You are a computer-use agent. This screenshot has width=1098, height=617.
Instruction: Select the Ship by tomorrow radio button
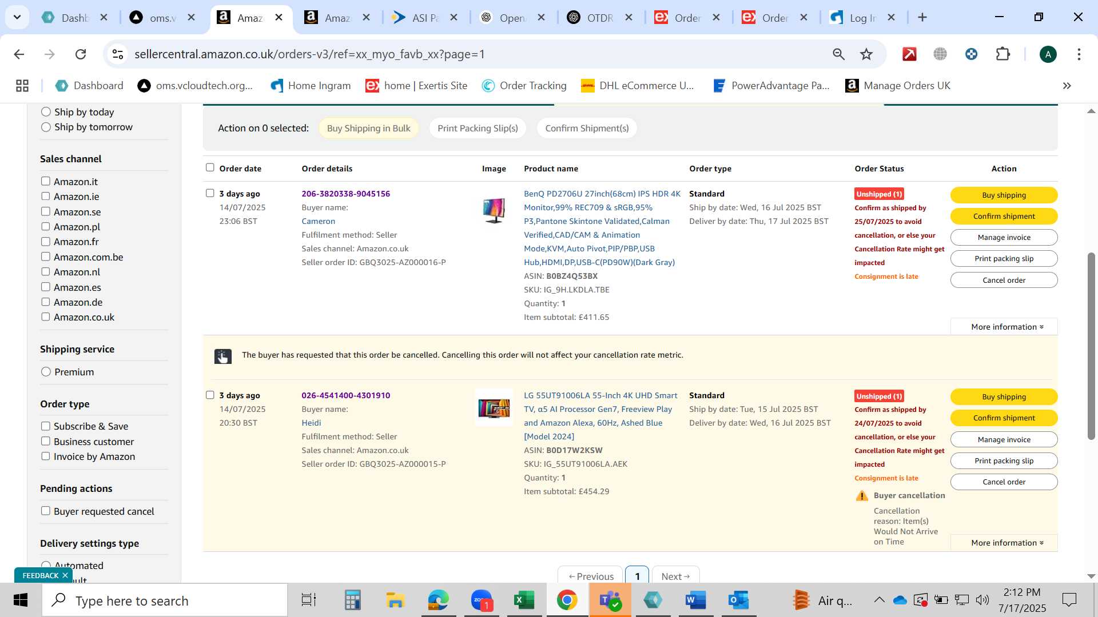[x=46, y=127]
